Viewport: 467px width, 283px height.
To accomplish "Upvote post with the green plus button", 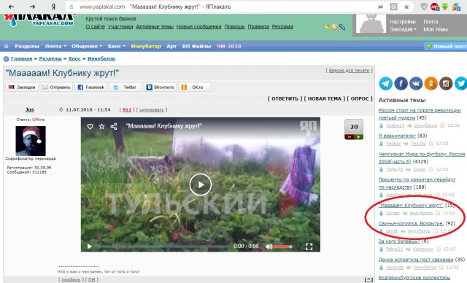I will (x=358, y=137).
